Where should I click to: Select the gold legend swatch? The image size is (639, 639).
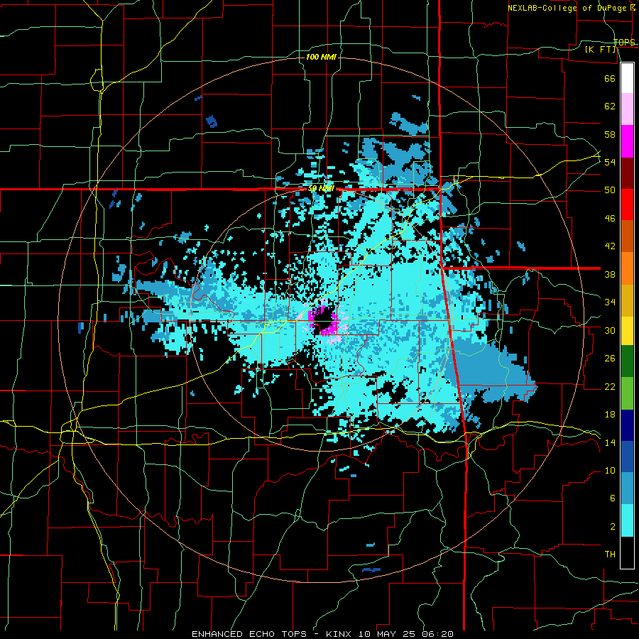point(627,300)
